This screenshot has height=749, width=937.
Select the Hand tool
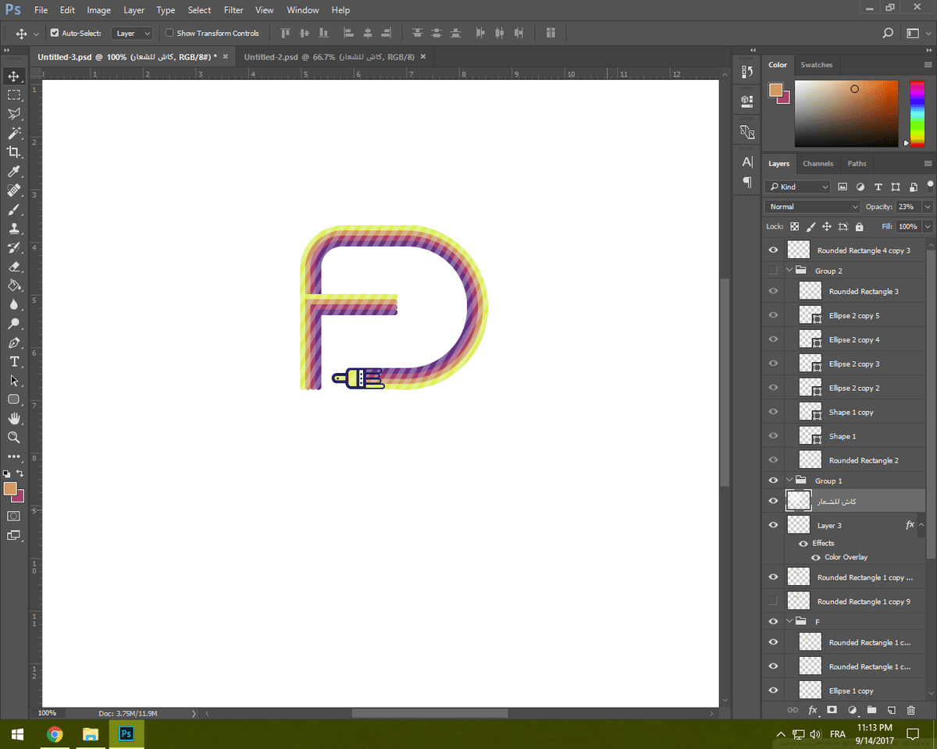point(13,419)
